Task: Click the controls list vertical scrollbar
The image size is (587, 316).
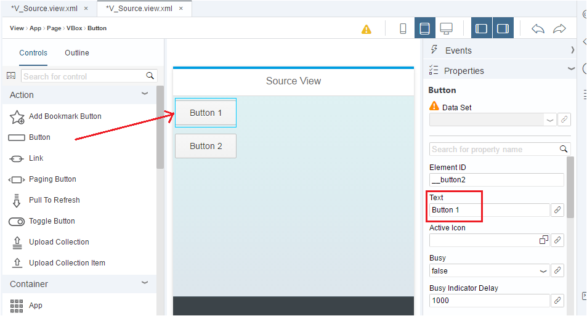Action: [160, 128]
